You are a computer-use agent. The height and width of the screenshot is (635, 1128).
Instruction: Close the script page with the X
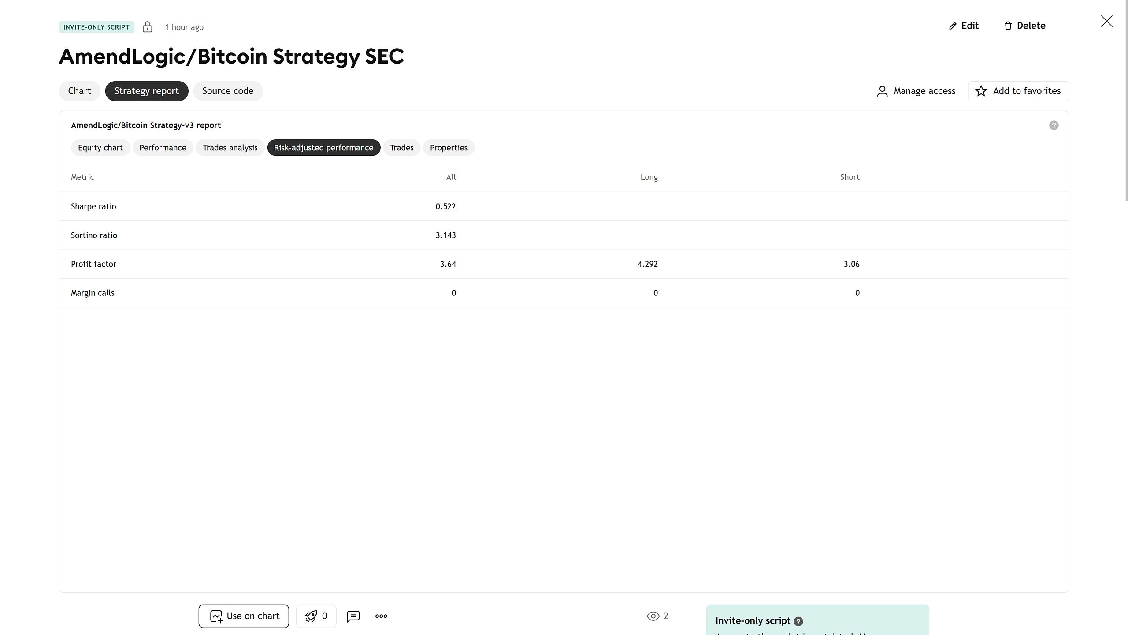coord(1107,21)
